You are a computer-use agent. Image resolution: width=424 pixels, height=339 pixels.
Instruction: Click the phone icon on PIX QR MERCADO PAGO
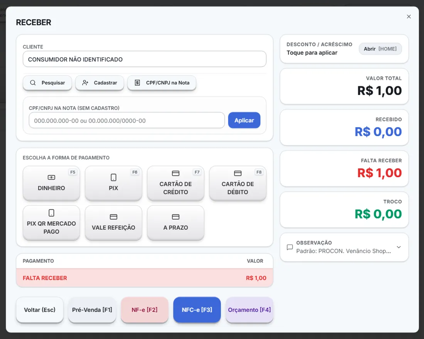point(51,213)
